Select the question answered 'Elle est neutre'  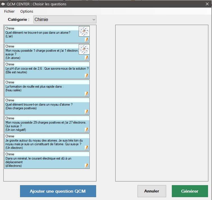pos(42,71)
